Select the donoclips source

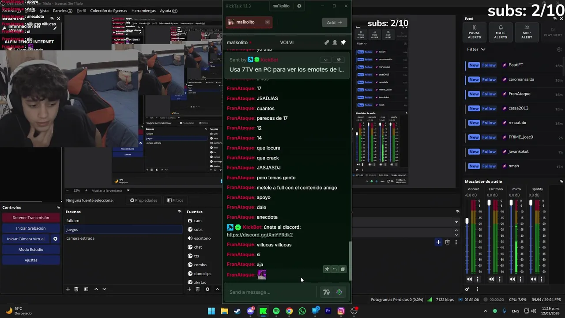tap(203, 273)
